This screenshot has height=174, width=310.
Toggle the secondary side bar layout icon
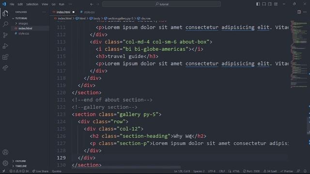[x=270, y=4]
